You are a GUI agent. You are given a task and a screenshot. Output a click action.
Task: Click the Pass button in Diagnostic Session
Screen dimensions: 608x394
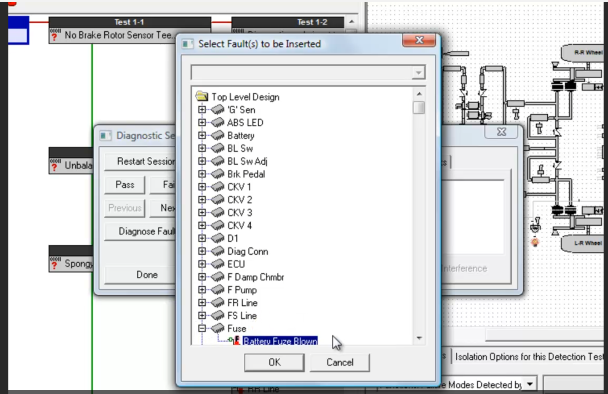[125, 185]
